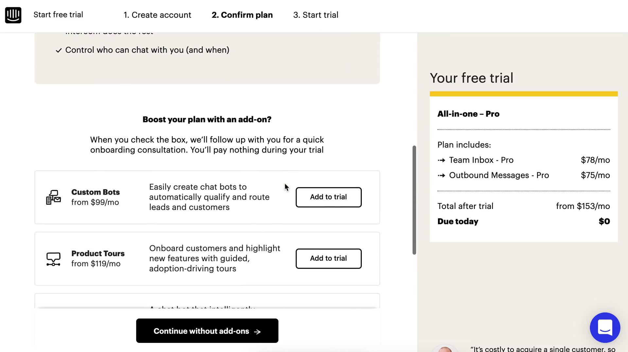Open the Intercom chat messenger bubble
628x352 pixels.
point(605,328)
